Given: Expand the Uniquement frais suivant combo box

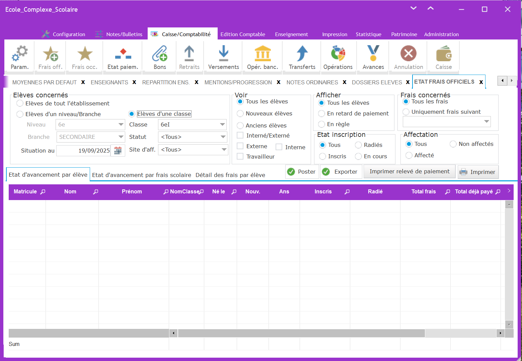Looking at the screenshot, I should (x=487, y=122).
